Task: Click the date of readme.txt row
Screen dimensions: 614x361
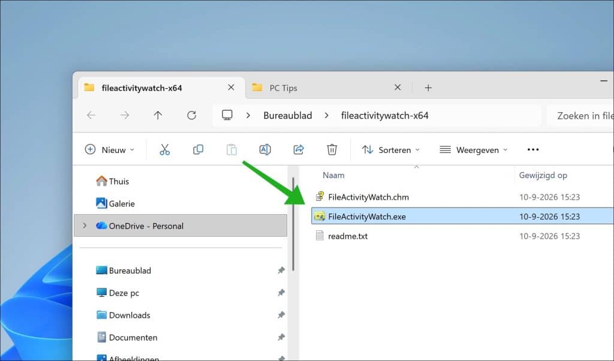Action: (549, 236)
